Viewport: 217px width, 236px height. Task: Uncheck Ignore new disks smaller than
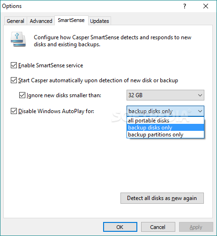point(22,95)
